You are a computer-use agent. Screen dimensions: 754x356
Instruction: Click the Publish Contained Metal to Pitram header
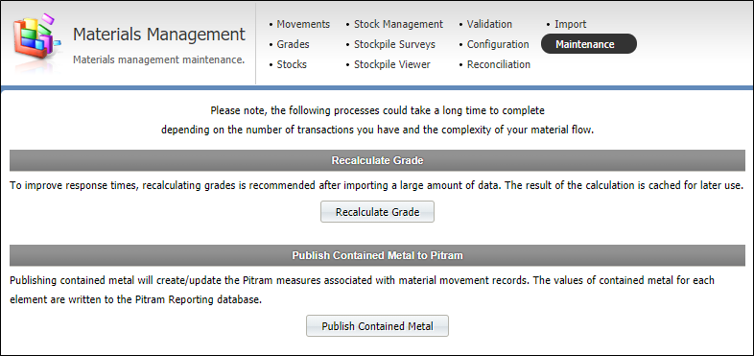[x=378, y=255]
